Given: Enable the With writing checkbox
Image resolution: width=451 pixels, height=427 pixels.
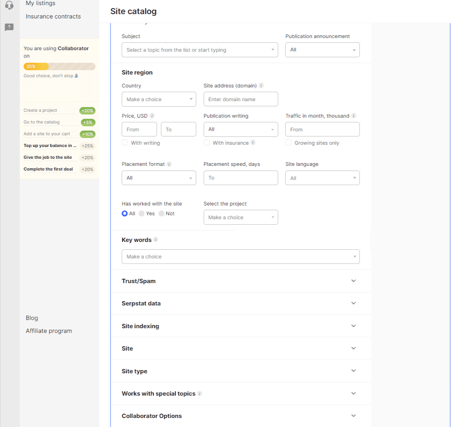Looking at the screenshot, I should [125, 143].
